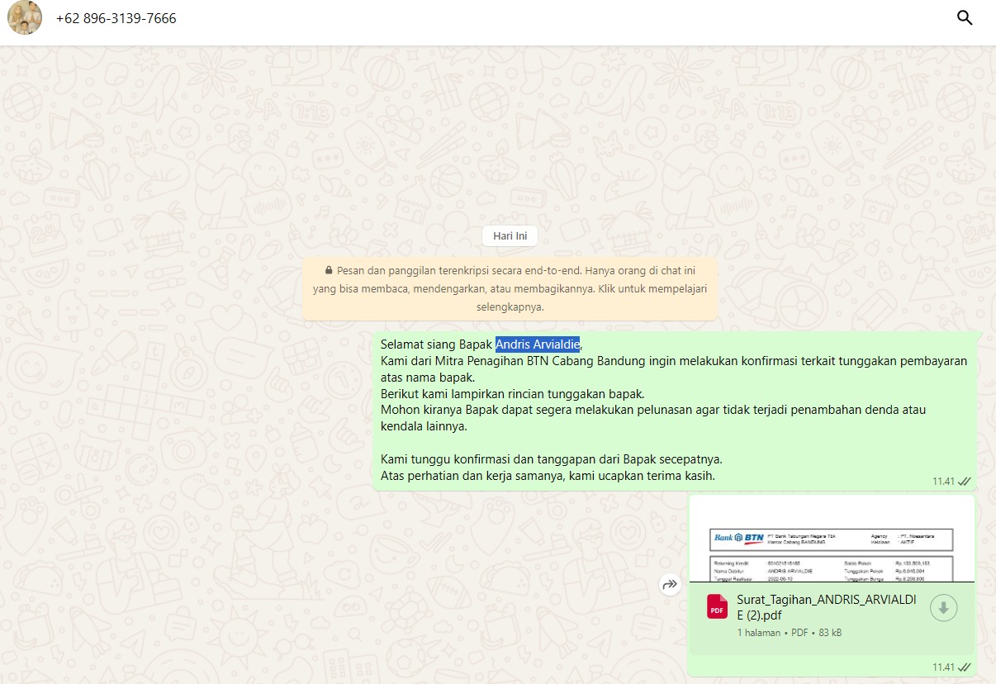Click the 11.41 timestamp on text message
This screenshot has height=684, width=996.
point(943,482)
